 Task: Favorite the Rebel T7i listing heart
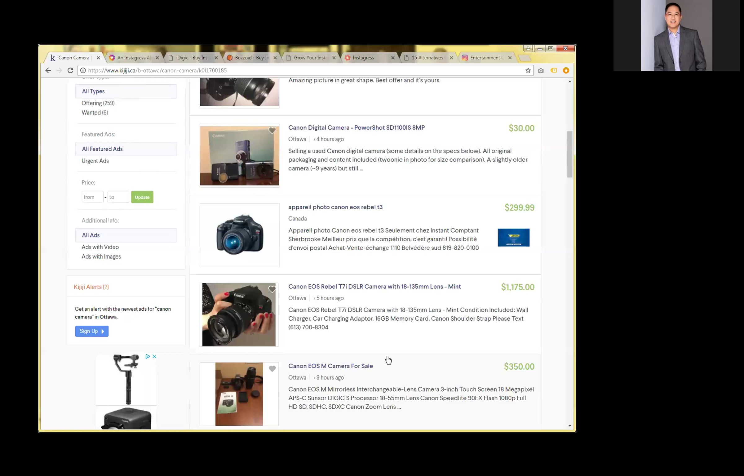coord(272,289)
